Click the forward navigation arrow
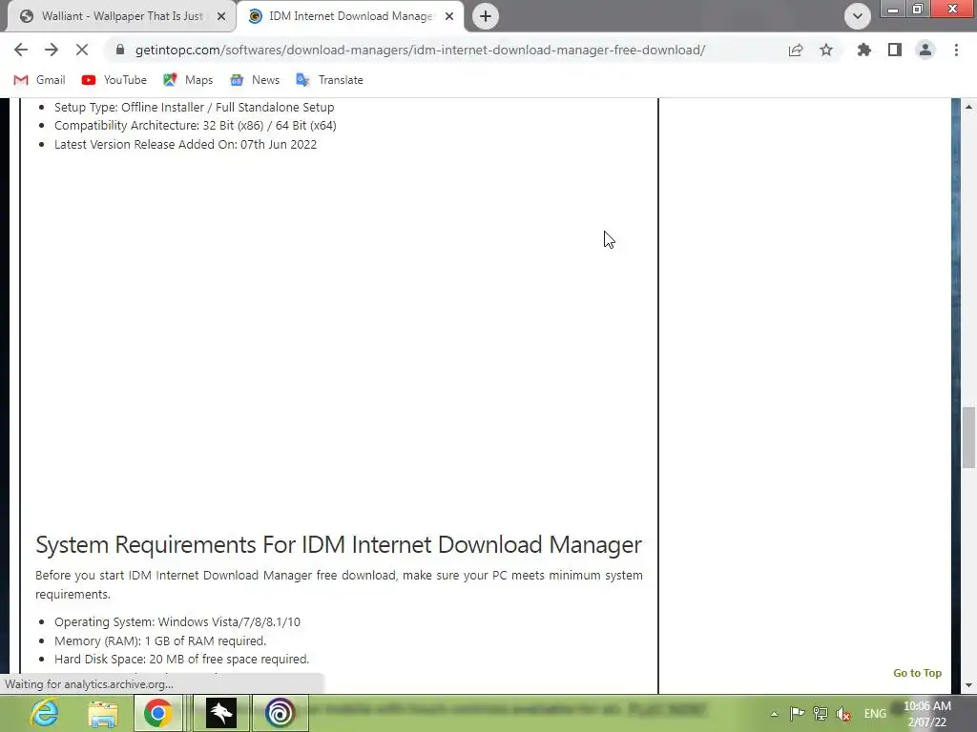The height and width of the screenshot is (732, 977). pyautogui.click(x=52, y=50)
